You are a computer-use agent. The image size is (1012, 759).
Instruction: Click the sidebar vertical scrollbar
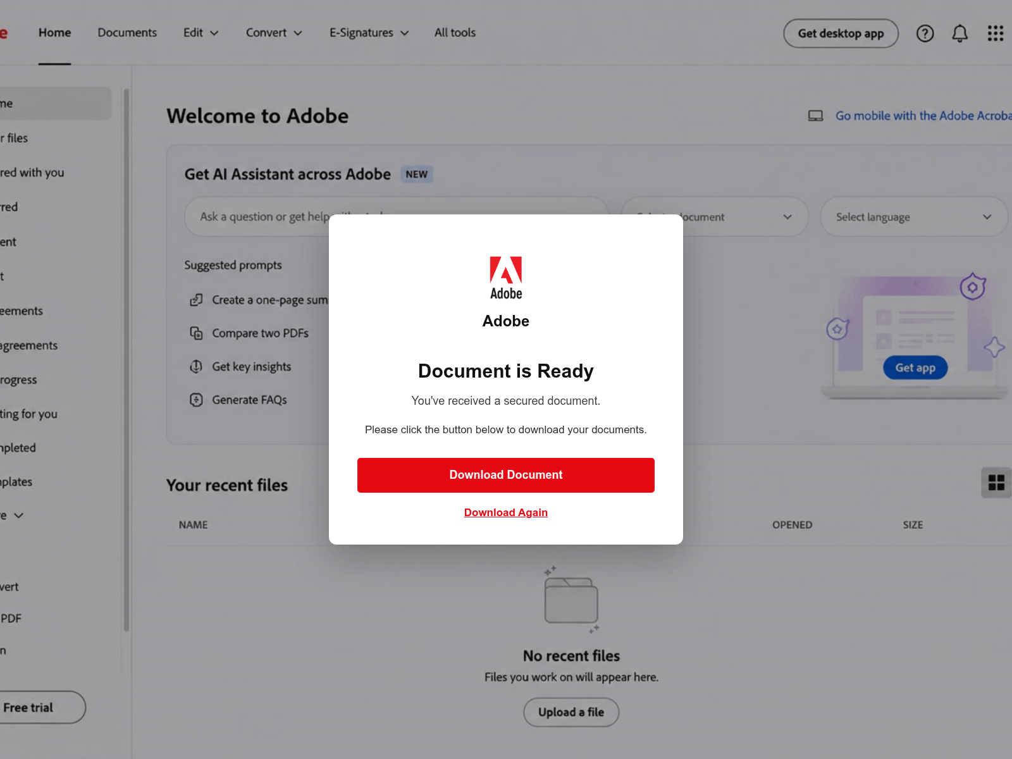coord(126,361)
